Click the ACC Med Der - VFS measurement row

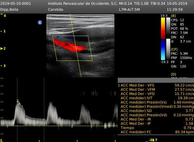click(x=156, y=85)
